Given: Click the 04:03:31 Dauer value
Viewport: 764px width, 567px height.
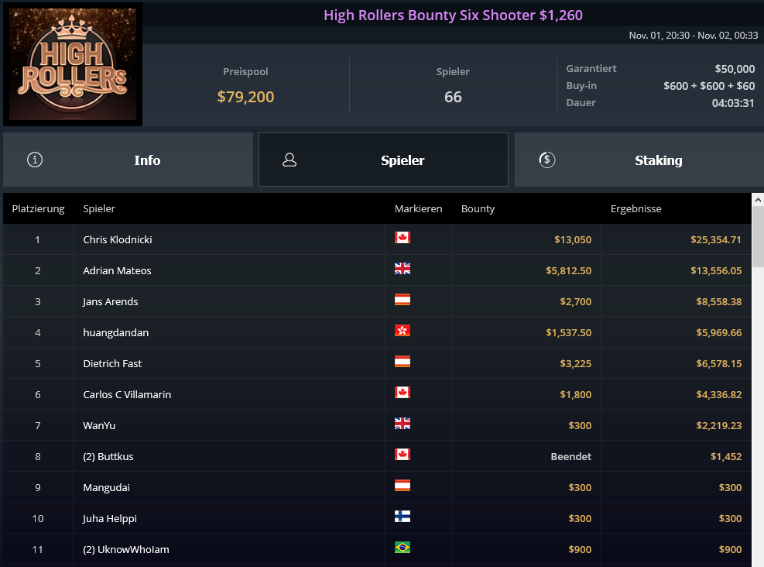Looking at the screenshot, I should [x=733, y=103].
